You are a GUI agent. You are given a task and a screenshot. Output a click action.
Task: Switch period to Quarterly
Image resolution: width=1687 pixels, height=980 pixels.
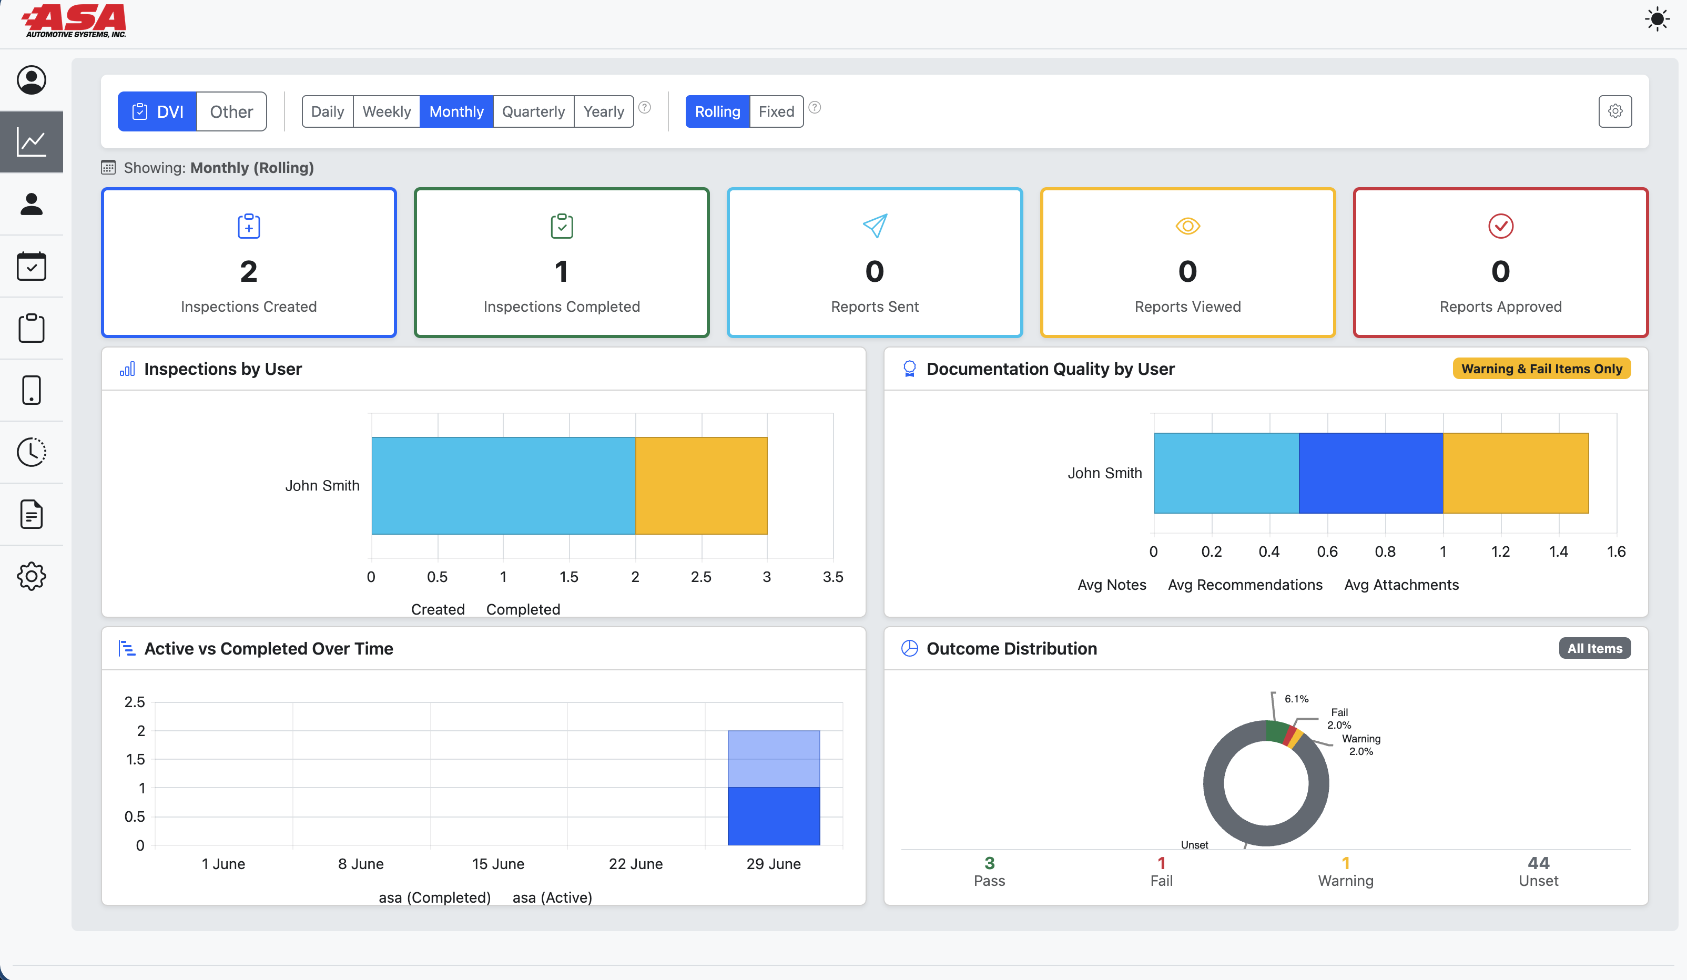534,111
